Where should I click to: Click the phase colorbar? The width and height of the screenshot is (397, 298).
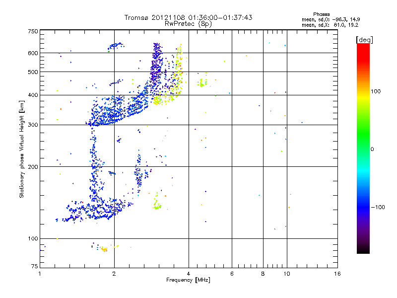(363, 148)
